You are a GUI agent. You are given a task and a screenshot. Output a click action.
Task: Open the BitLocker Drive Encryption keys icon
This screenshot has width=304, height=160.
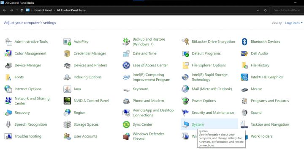click(x=185, y=41)
